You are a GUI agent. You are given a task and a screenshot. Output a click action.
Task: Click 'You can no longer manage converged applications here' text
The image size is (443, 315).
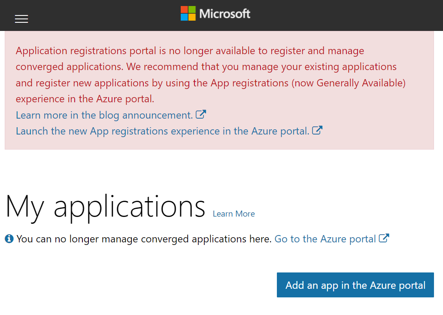pos(144,239)
